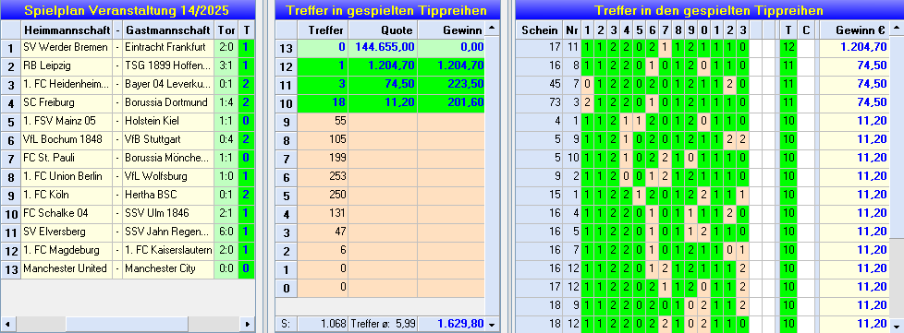Screen dimensions: 904x333
Task: Click the 1. FSV Mainz 05 cell
Action: click(x=67, y=121)
